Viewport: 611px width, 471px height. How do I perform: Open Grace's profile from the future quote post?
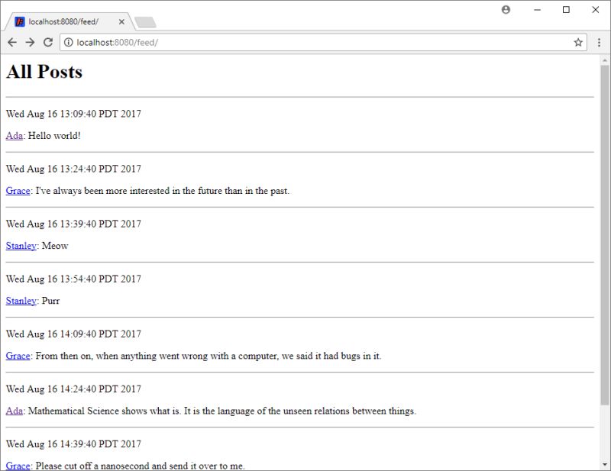coord(17,191)
